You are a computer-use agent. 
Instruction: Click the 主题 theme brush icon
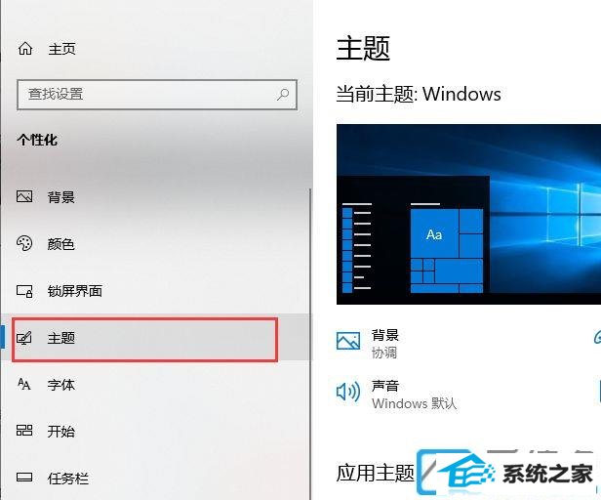24,338
